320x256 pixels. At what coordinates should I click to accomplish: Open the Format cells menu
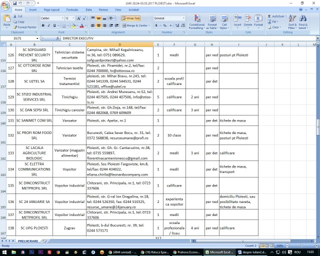pos(258,21)
